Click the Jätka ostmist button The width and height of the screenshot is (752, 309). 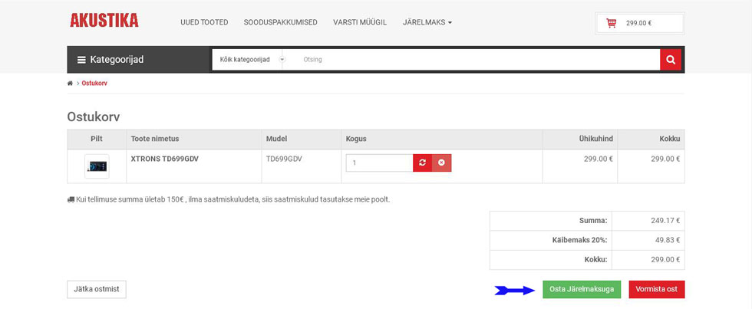point(97,289)
